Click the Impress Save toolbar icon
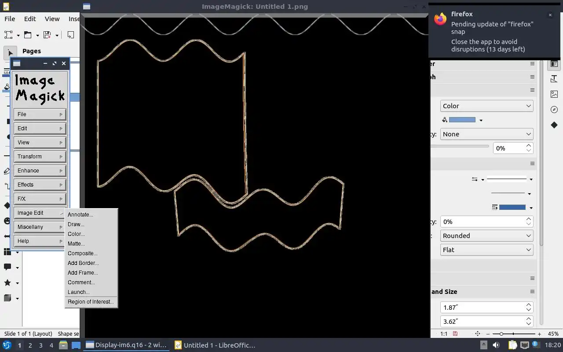This screenshot has height=352, width=563. (47, 35)
